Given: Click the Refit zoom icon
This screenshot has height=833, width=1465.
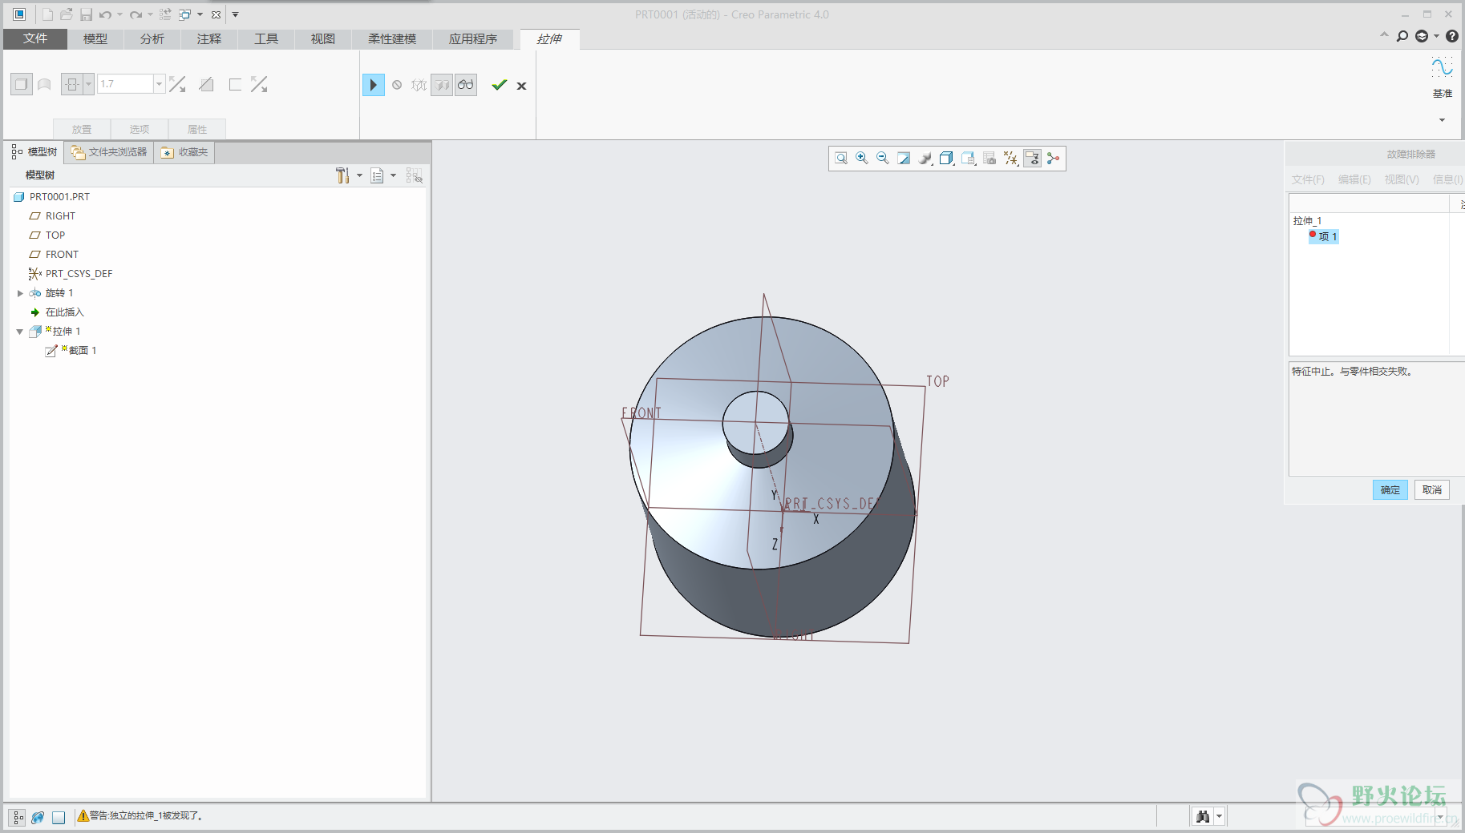Looking at the screenshot, I should pyautogui.click(x=841, y=159).
